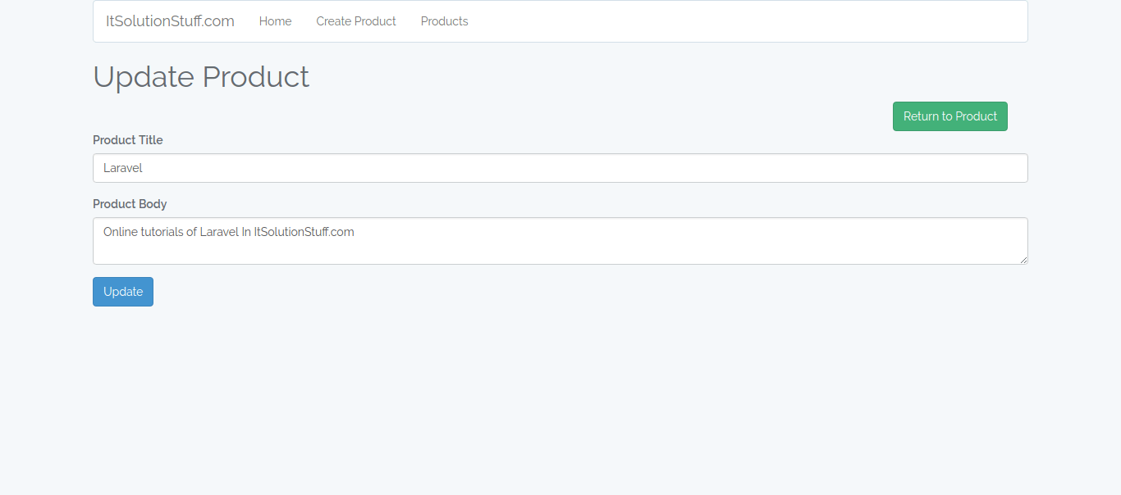Click the Product Body textarea resize handle
1121x495 pixels.
(x=1023, y=260)
